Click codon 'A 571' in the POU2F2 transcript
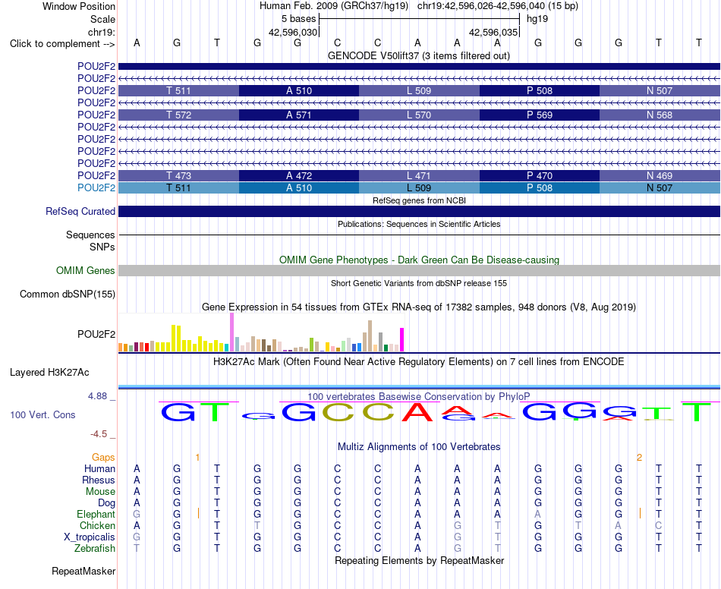The image size is (721, 589). [299, 115]
